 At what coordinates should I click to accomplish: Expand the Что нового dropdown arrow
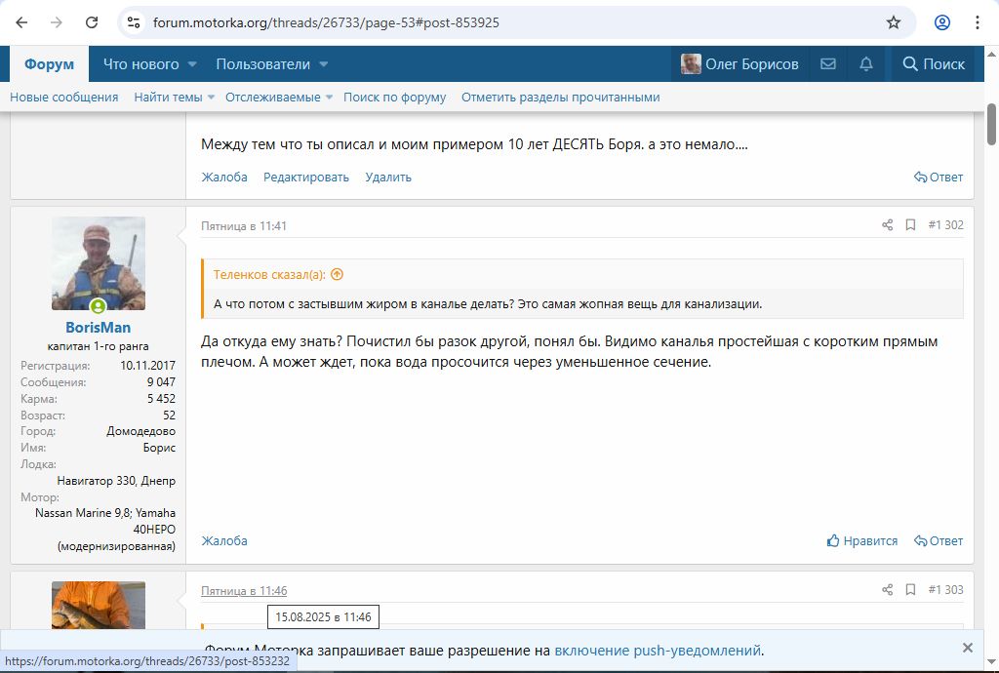(192, 64)
